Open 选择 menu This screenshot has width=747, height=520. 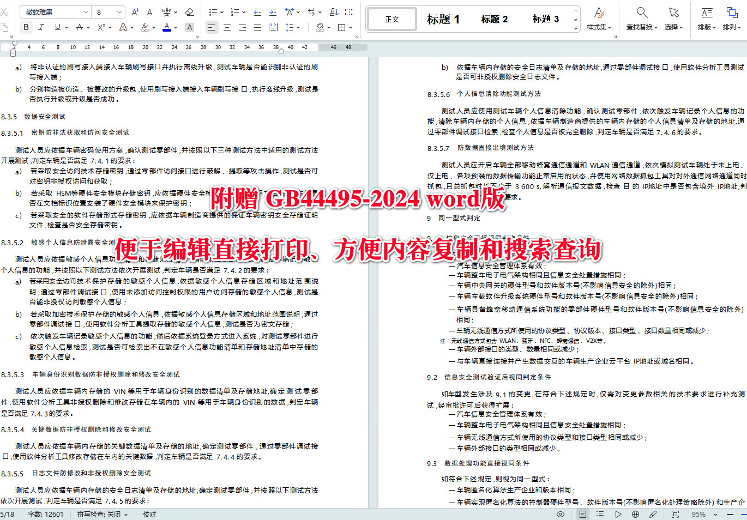point(673,19)
